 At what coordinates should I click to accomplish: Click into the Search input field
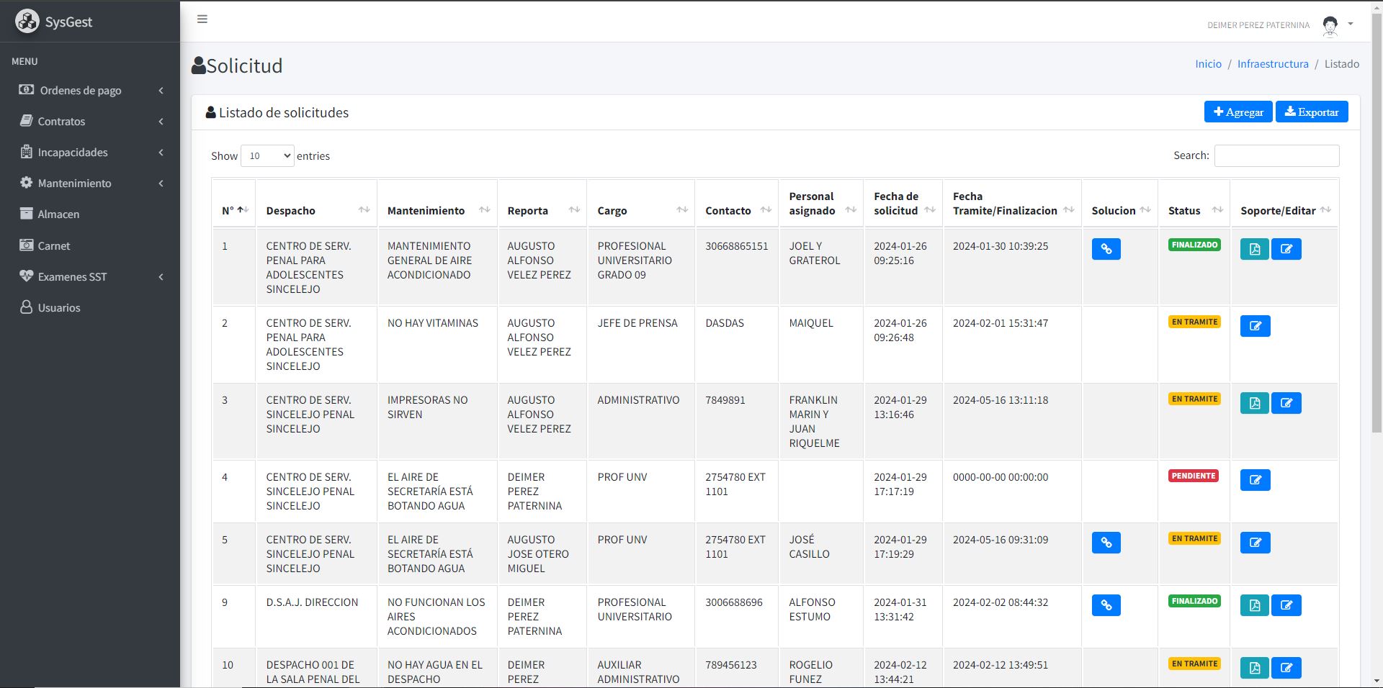(x=1276, y=156)
